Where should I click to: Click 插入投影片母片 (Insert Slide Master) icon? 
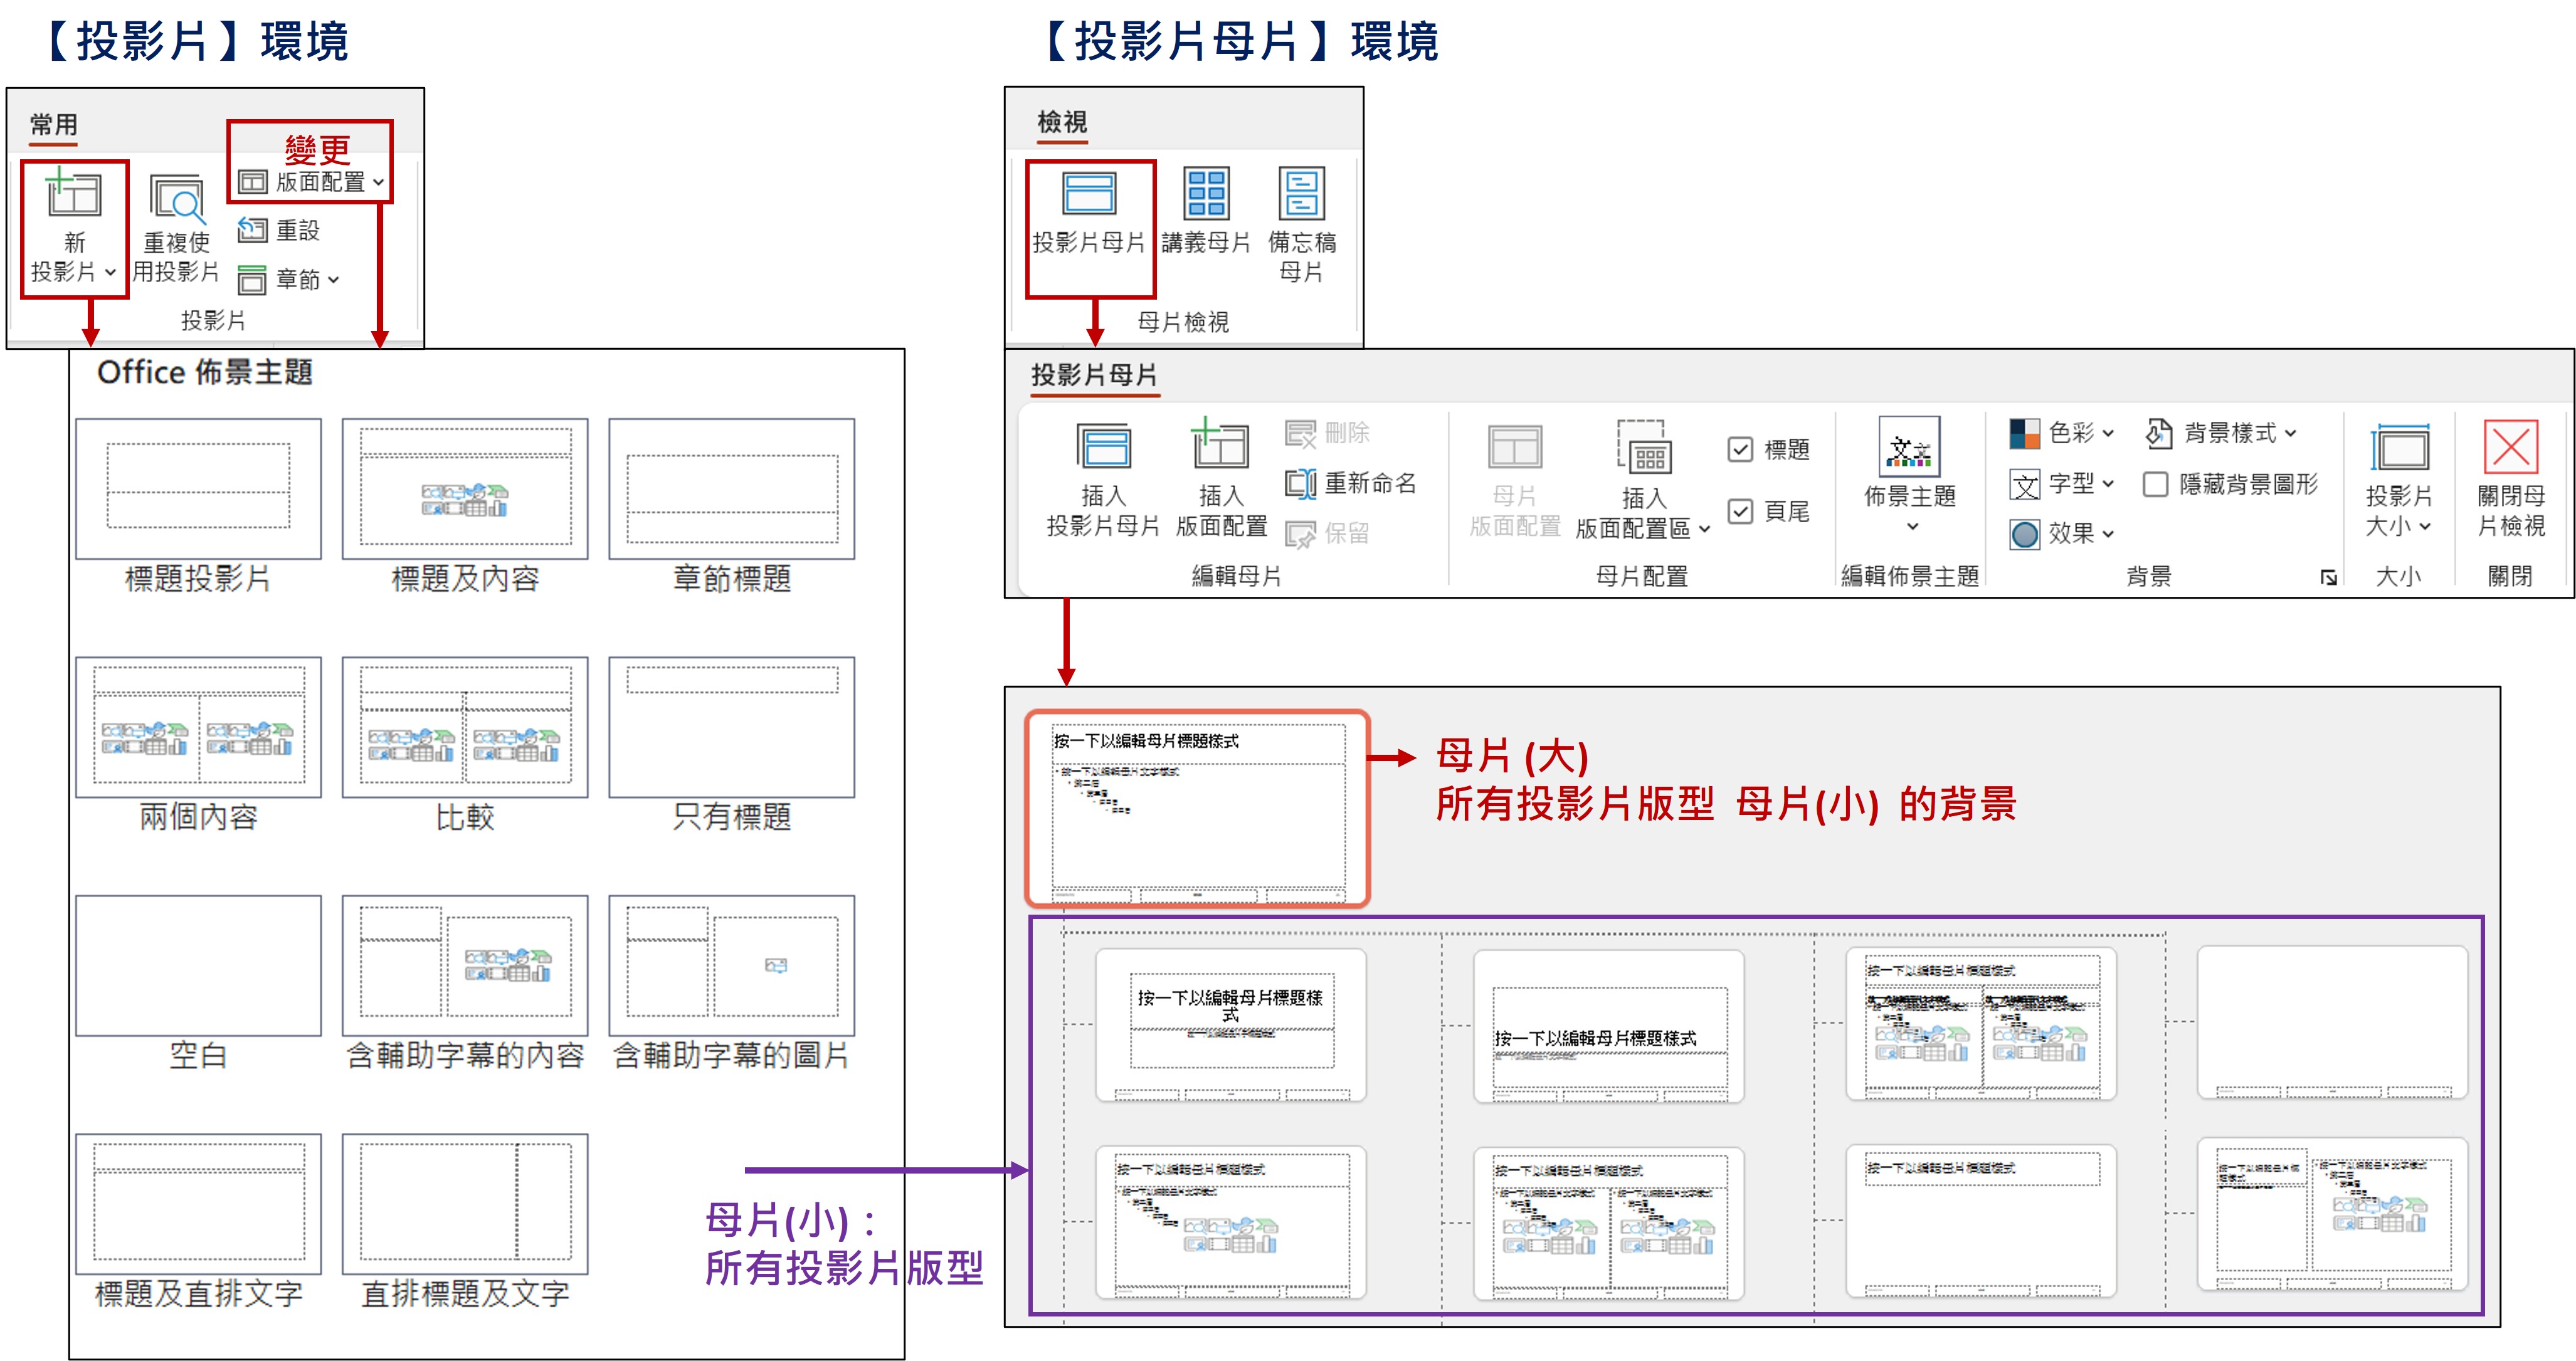(1103, 447)
